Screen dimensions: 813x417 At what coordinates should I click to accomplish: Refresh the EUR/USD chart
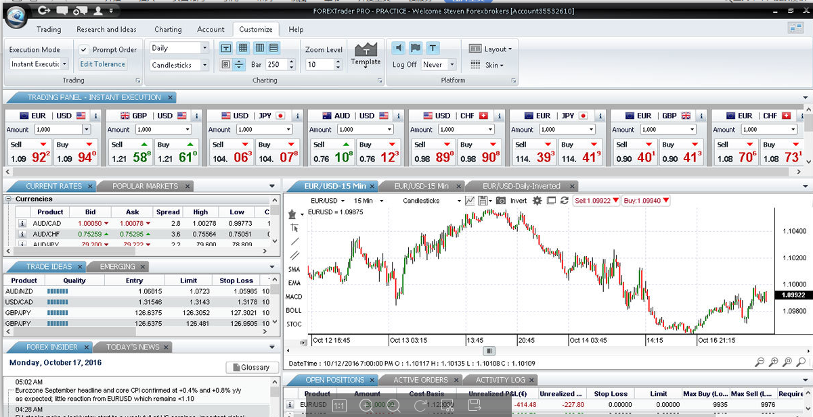565,201
